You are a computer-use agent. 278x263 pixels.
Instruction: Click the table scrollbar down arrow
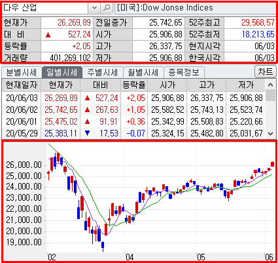[270, 133]
